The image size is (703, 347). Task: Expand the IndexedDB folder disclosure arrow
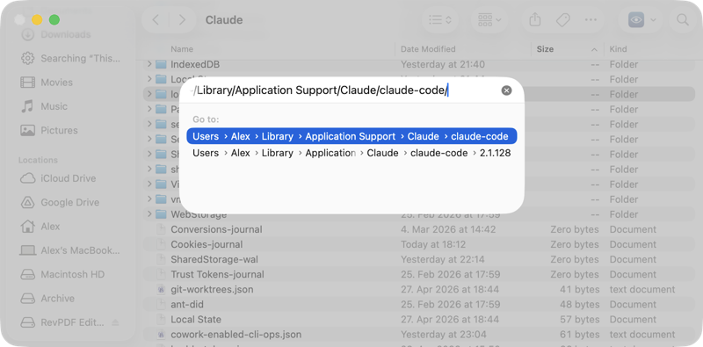[149, 64]
